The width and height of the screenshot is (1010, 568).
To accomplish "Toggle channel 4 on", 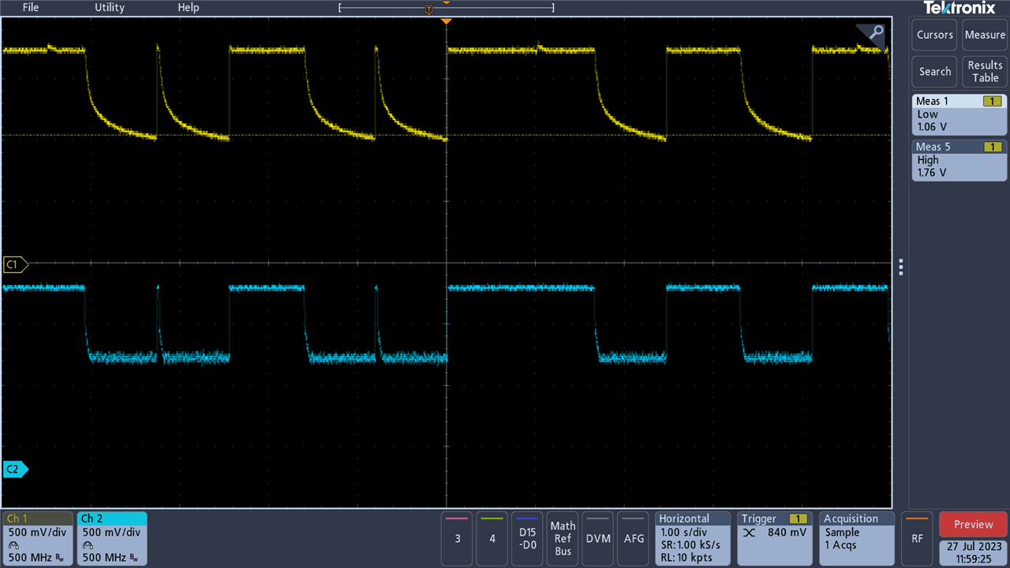I will coord(492,538).
